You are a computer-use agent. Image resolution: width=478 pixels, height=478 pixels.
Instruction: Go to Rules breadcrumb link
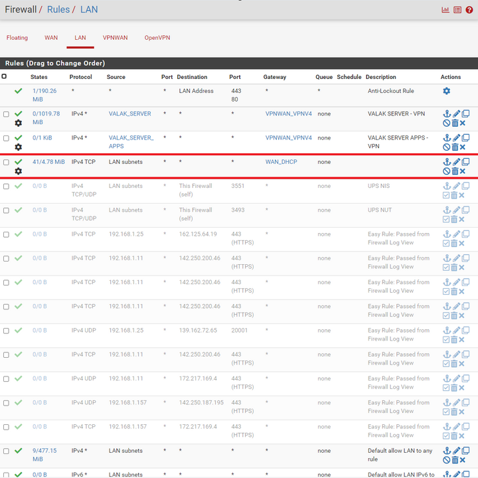tap(58, 9)
